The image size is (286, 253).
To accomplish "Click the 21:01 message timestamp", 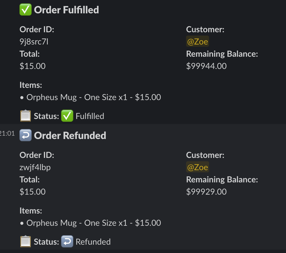I will (7, 133).
